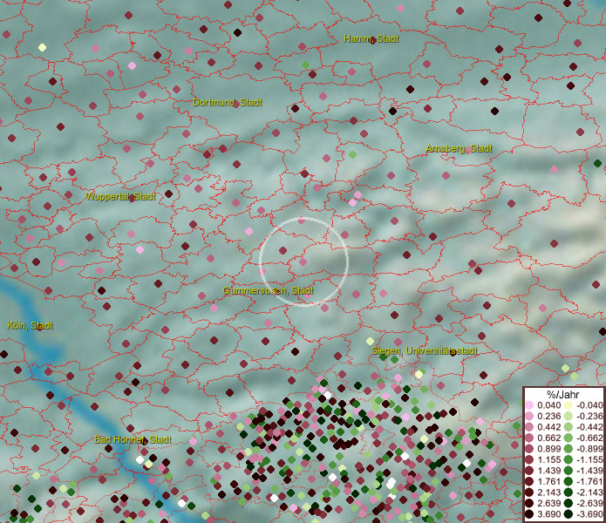Select the Bad Honnef, Stadt label

tap(133, 439)
